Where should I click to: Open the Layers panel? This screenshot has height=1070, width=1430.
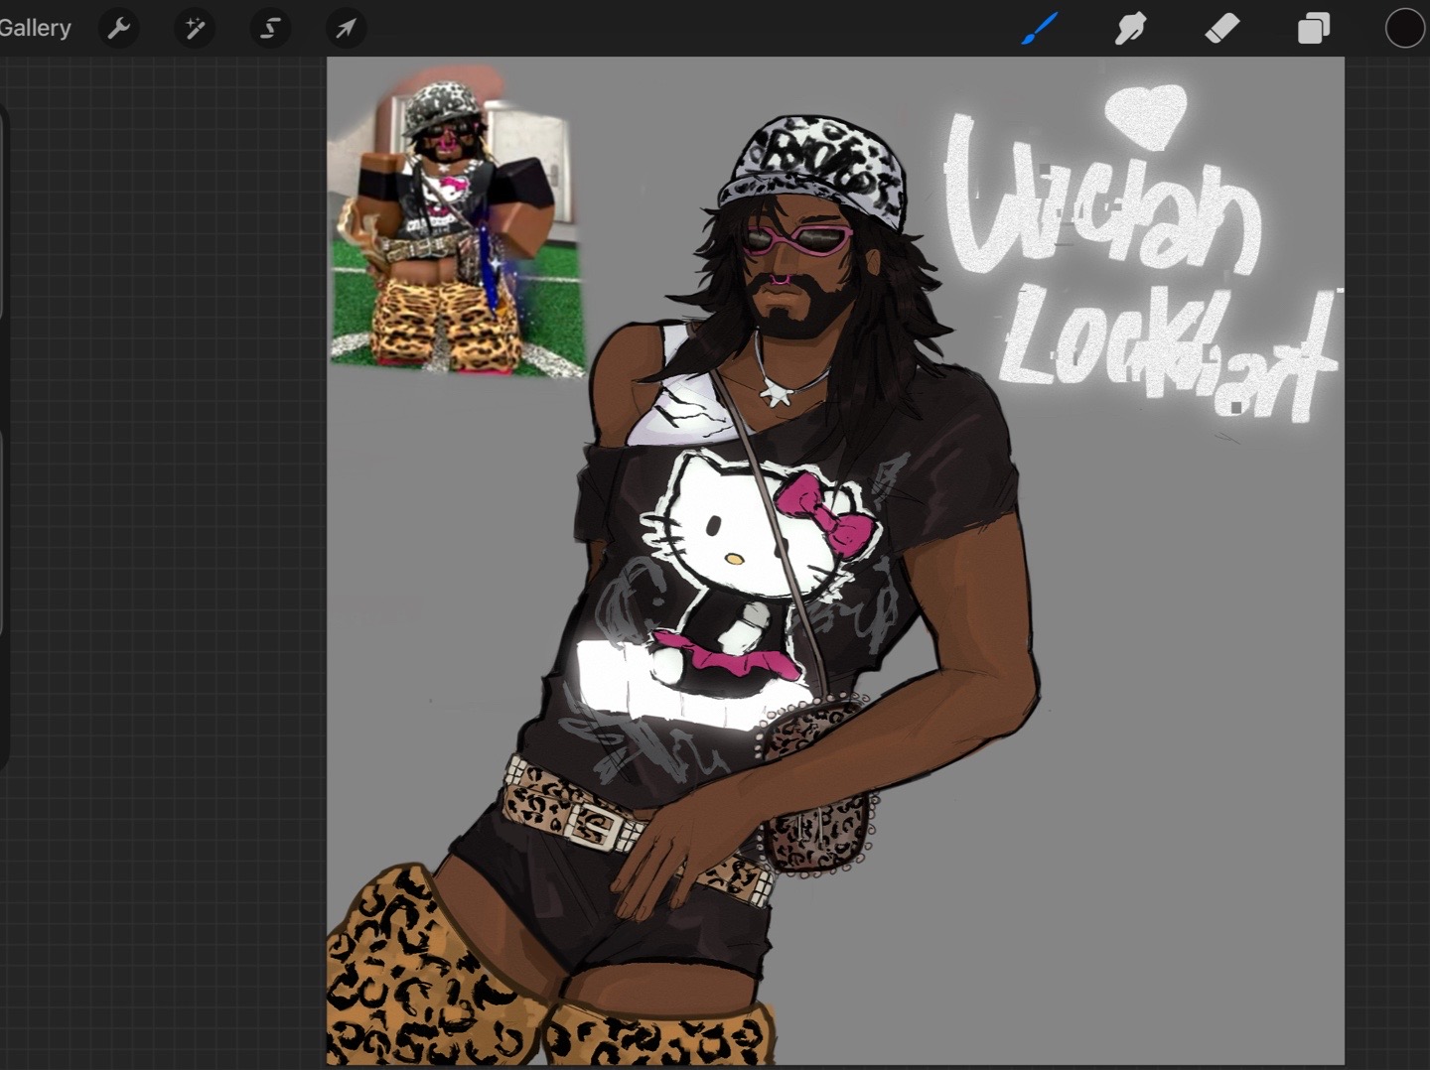tap(1314, 29)
